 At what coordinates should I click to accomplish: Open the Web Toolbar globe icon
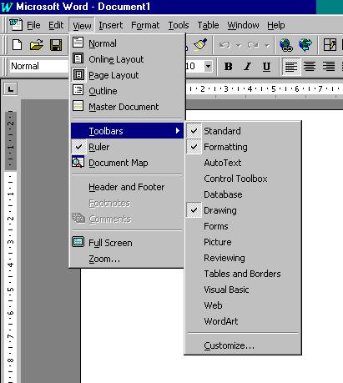(305, 45)
